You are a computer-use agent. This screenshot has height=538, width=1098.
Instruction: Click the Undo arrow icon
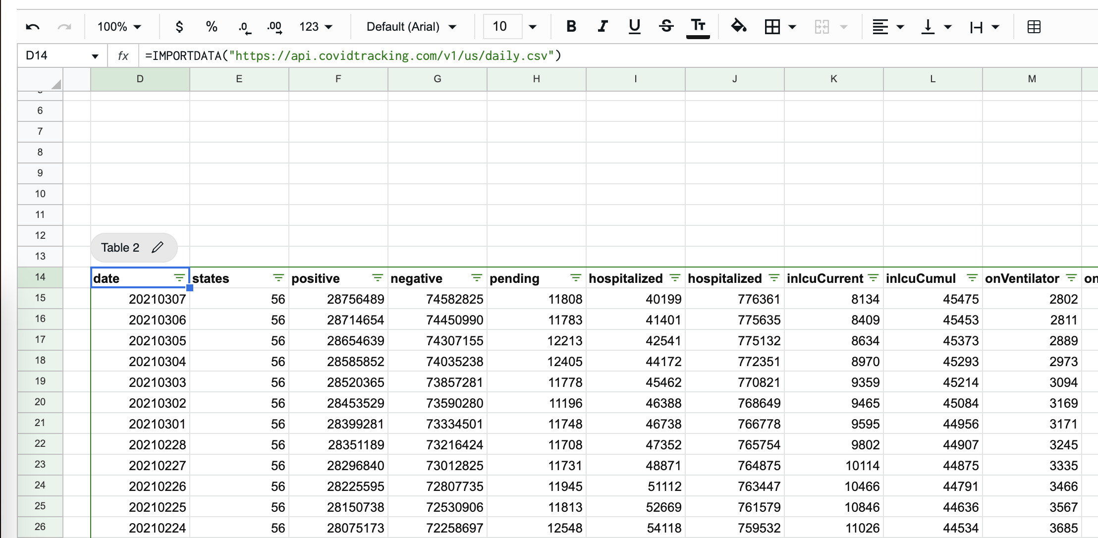(33, 27)
